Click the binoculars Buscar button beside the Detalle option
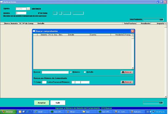168x114 pixels. (127, 72)
